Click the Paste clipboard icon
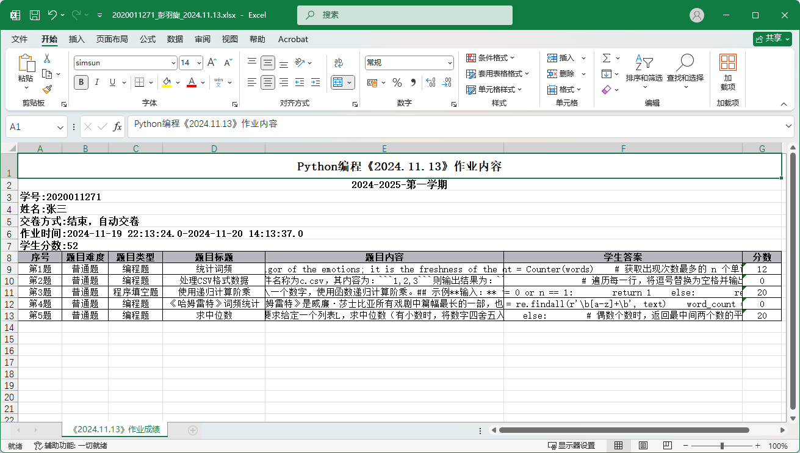This screenshot has height=453, width=800. tap(26, 63)
